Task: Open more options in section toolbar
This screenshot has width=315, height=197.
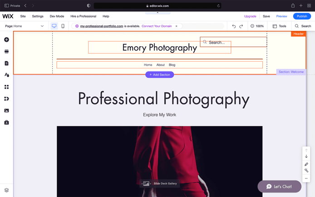Action: pos(306,178)
